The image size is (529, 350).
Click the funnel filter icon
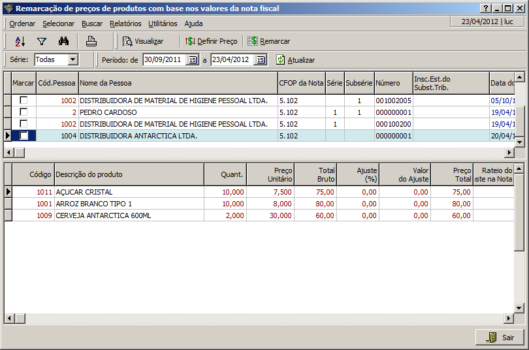[41, 41]
